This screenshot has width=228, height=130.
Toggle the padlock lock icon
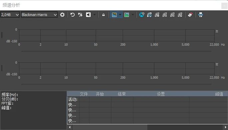103,15
